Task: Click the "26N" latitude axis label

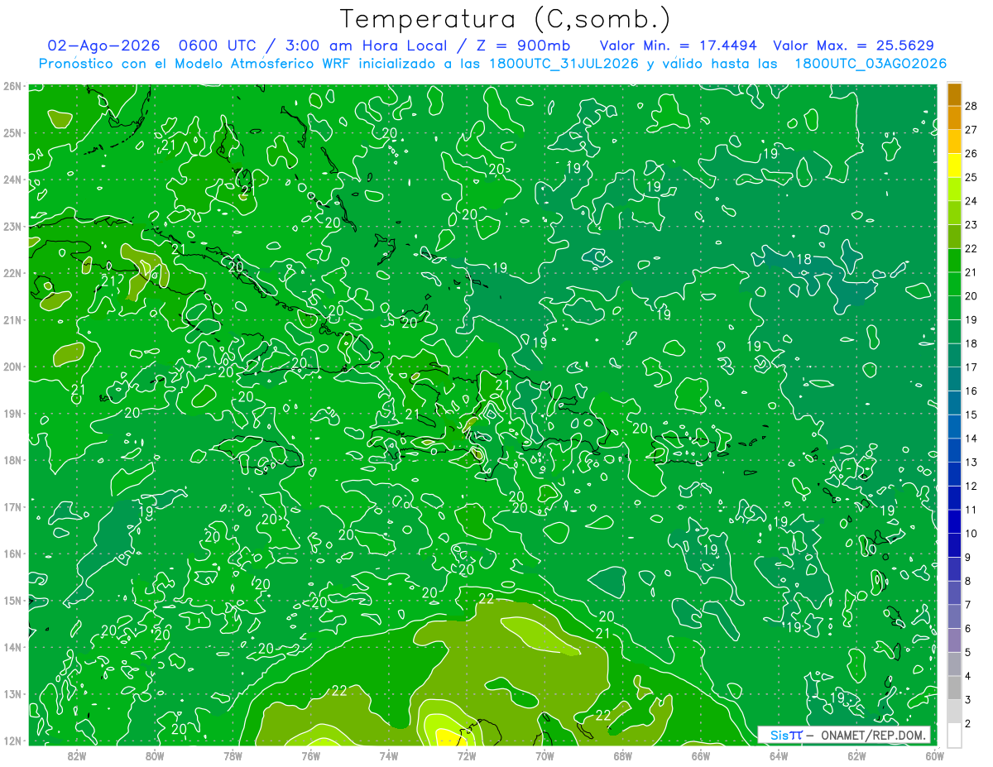Action: pyautogui.click(x=12, y=86)
